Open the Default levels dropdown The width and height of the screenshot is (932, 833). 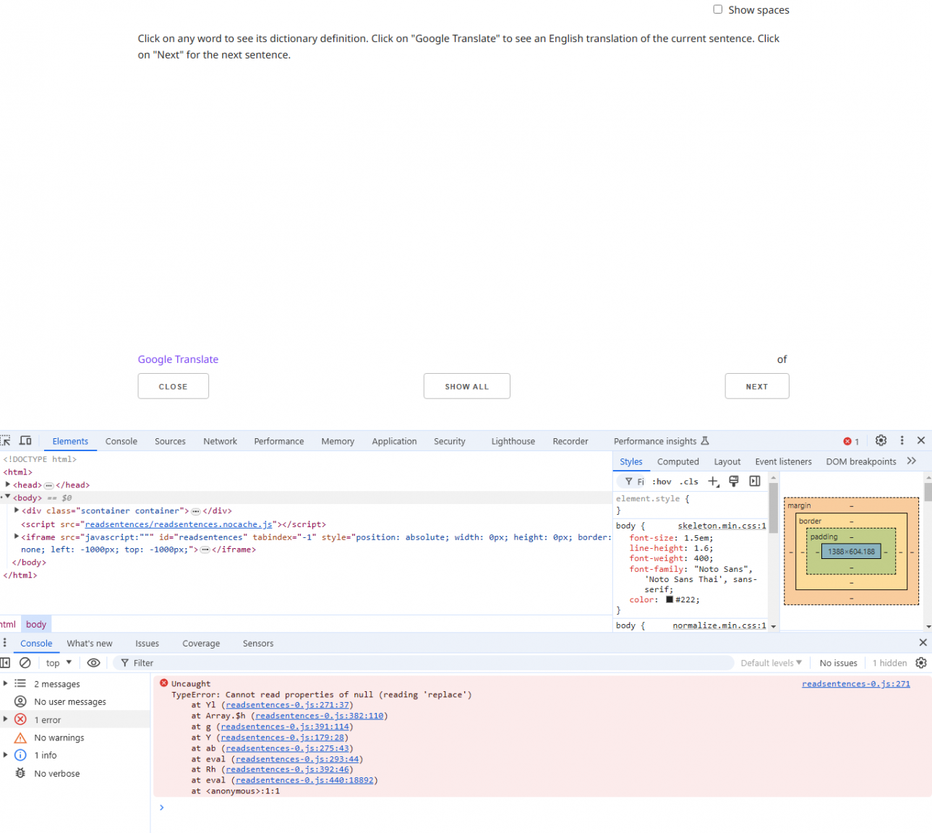[771, 663]
